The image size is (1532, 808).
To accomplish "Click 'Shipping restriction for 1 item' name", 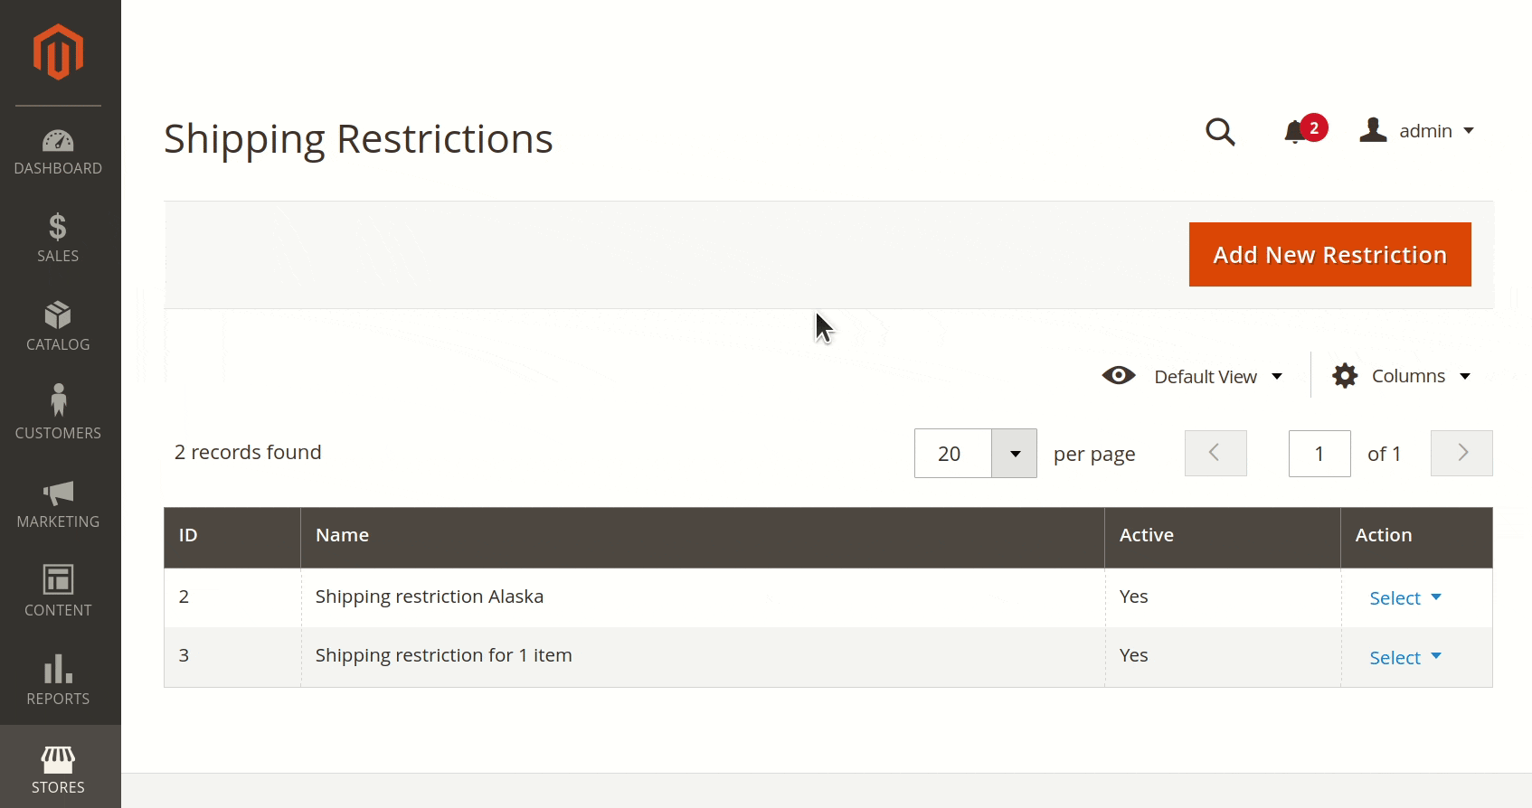I will click(x=443, y=655).
